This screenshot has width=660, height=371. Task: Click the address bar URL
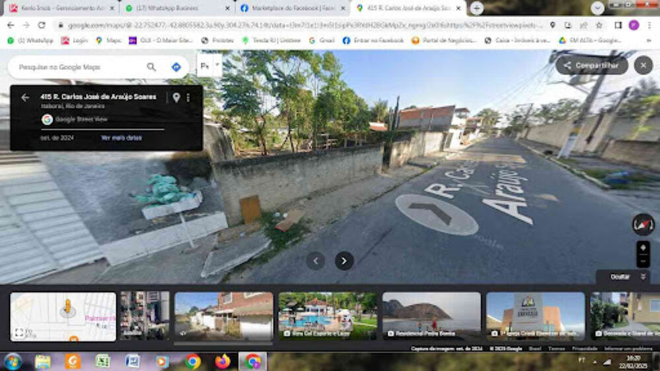tap(305, 25)
